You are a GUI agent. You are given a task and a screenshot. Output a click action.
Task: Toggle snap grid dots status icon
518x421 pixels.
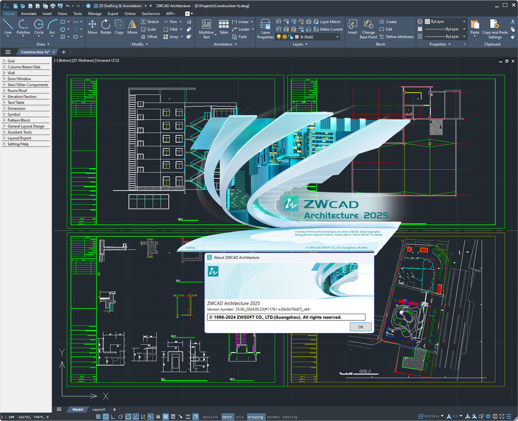click(x=98, y=417)
